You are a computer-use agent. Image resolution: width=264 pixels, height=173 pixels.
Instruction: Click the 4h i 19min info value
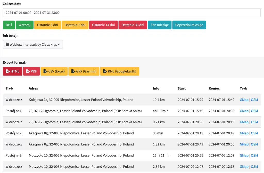161,111
